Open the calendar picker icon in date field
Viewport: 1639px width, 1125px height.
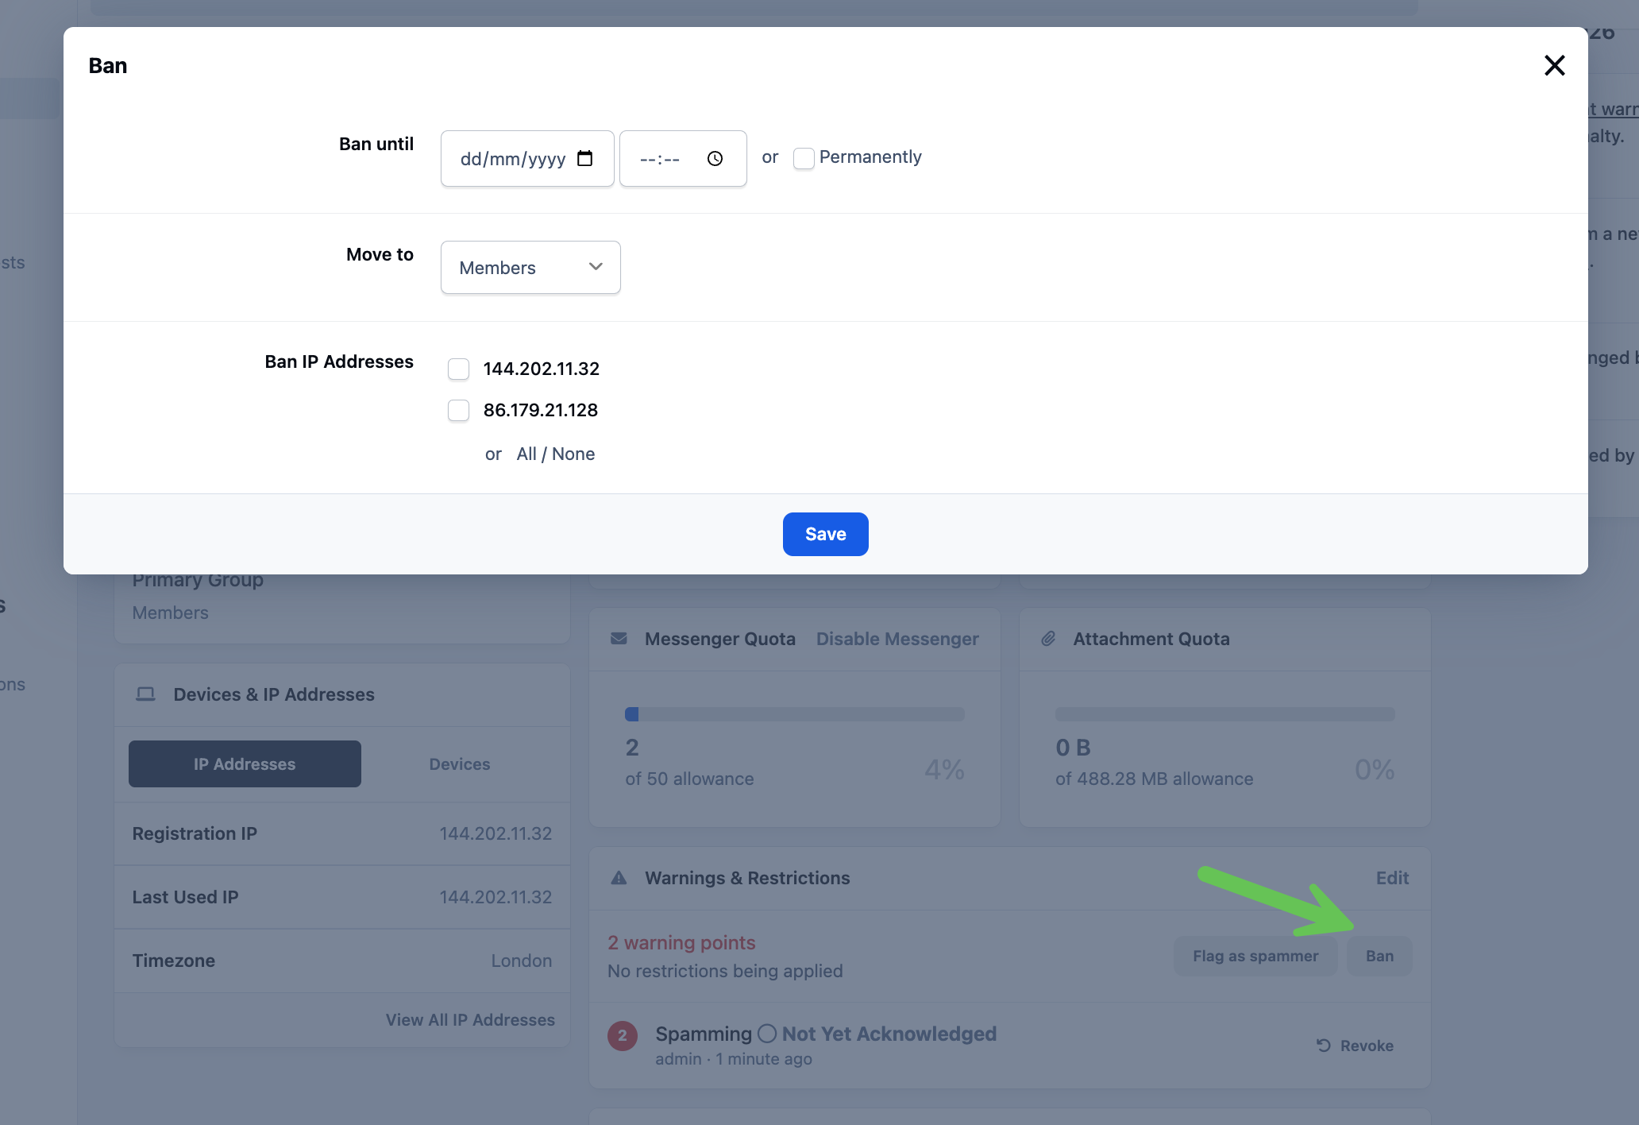584,158
